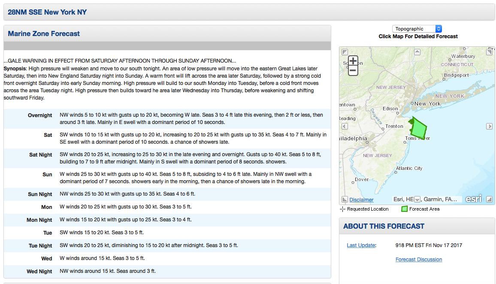Click the Marine Zone Forecast heading

44,33
